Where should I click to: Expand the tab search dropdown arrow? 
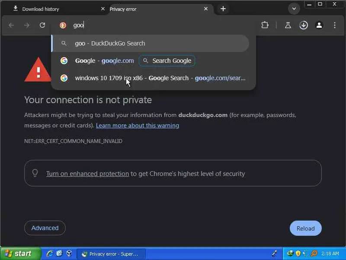point(294,9)
